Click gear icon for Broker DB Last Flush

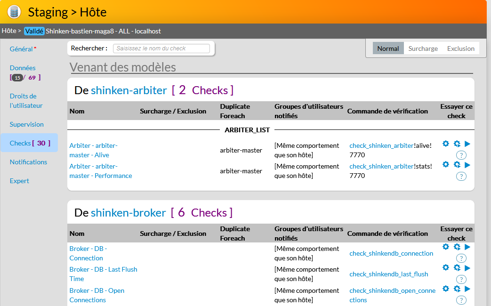coord(446,268)
